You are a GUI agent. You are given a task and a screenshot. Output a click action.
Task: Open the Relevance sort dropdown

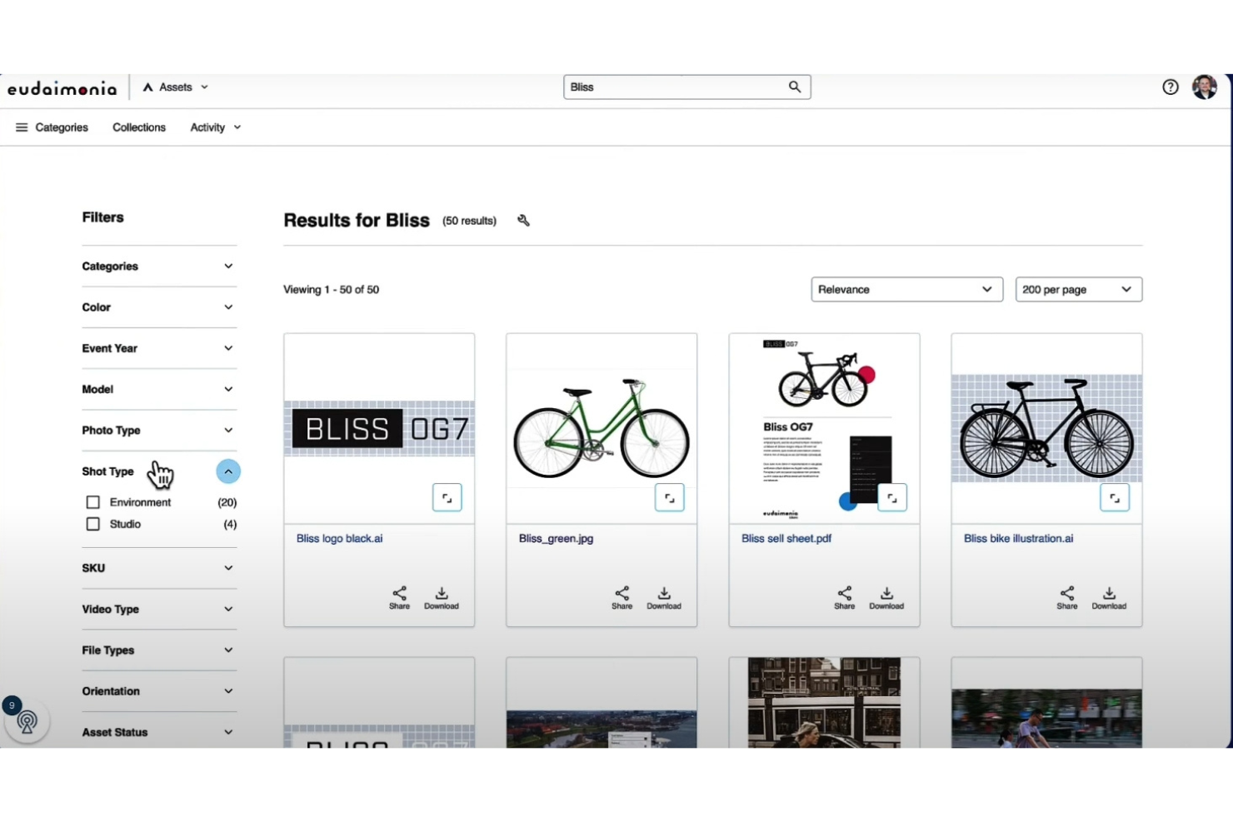tap(906, 290)
